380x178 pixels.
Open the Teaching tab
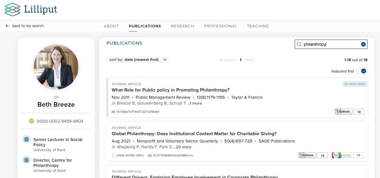[x=258, y=26]
